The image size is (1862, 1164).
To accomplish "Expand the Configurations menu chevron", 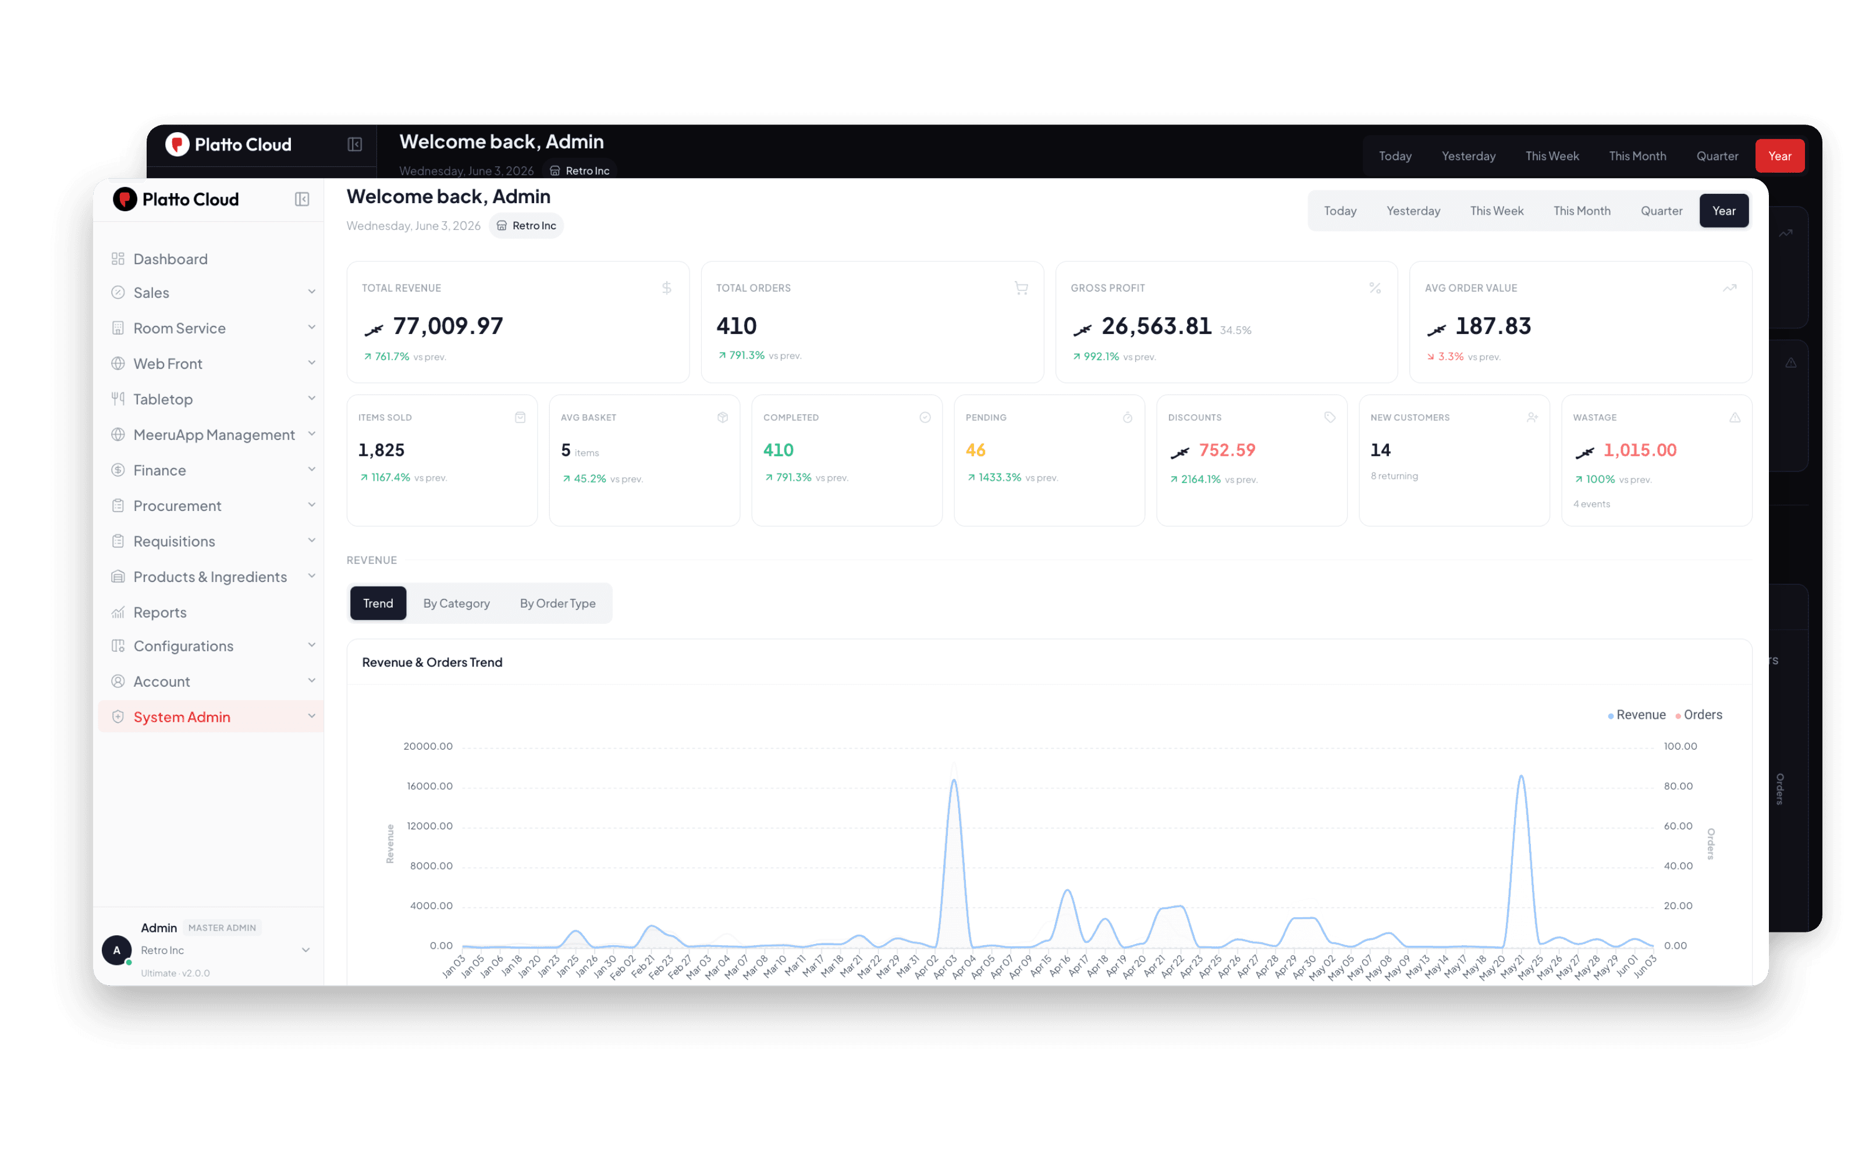I will (312, 645).
